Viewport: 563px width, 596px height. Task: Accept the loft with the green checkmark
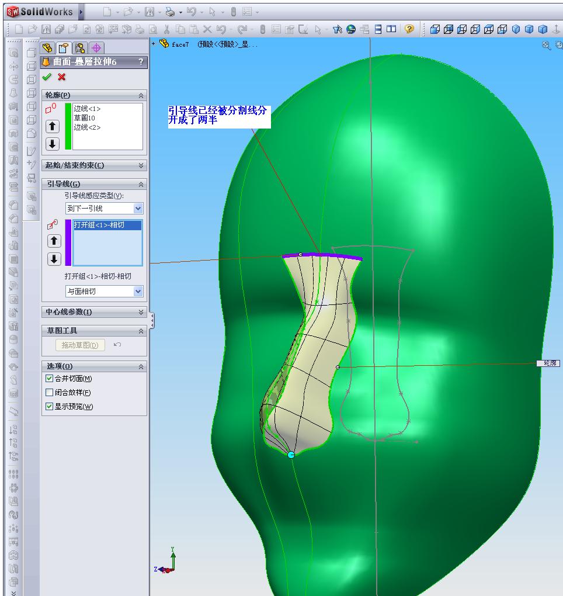pos(47,77)
